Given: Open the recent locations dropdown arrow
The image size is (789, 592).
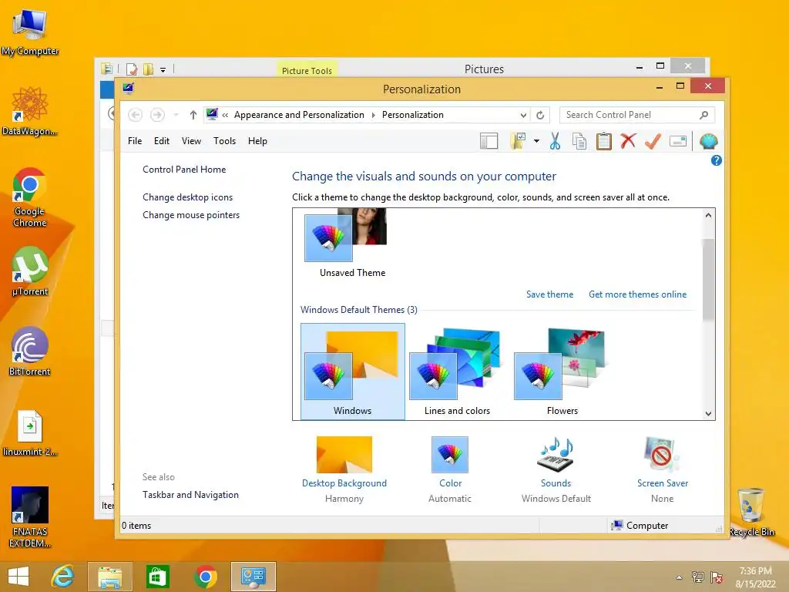Looking at the screenshot, I should (x=176, y=115).
